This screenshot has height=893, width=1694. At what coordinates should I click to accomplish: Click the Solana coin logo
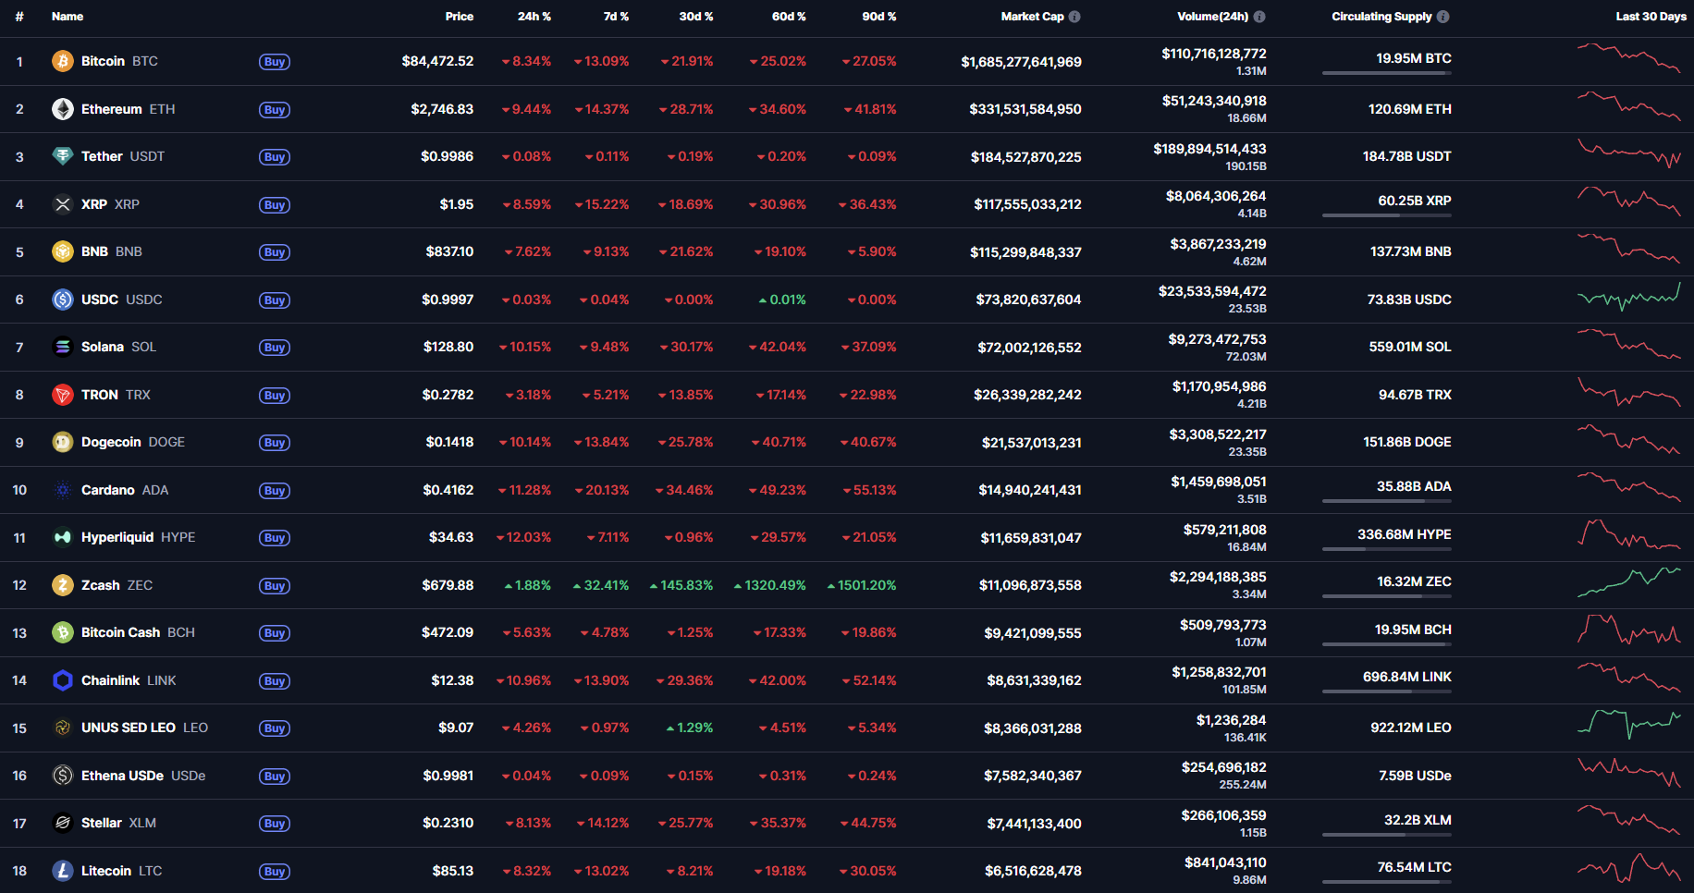point(63,347)
